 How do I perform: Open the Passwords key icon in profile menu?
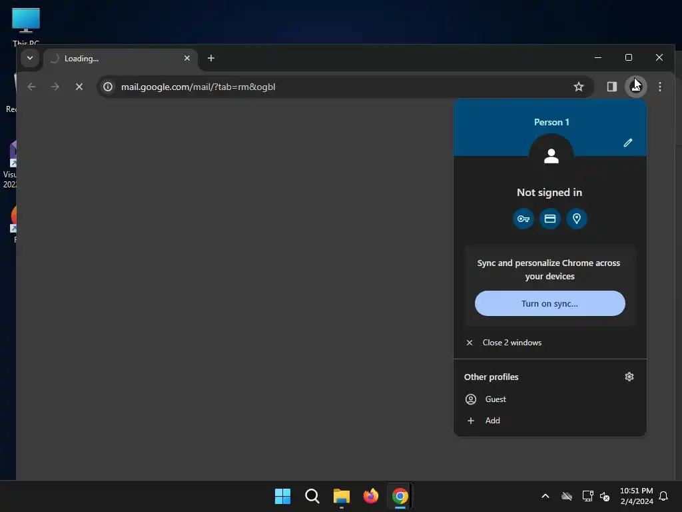[x=523, y=219]
